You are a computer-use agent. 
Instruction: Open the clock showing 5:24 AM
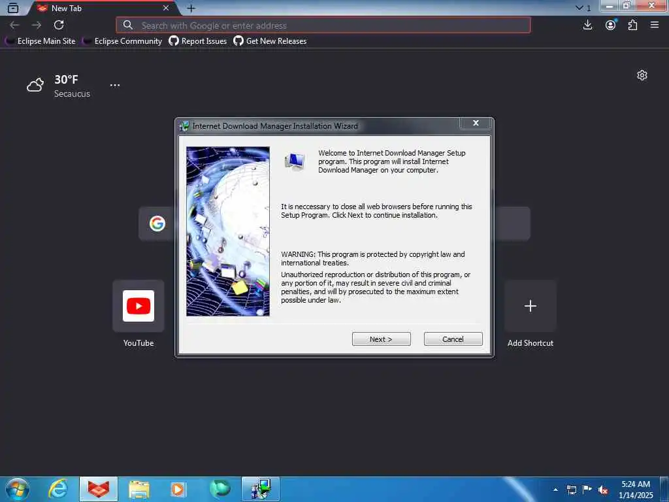(x=636, y=490)
